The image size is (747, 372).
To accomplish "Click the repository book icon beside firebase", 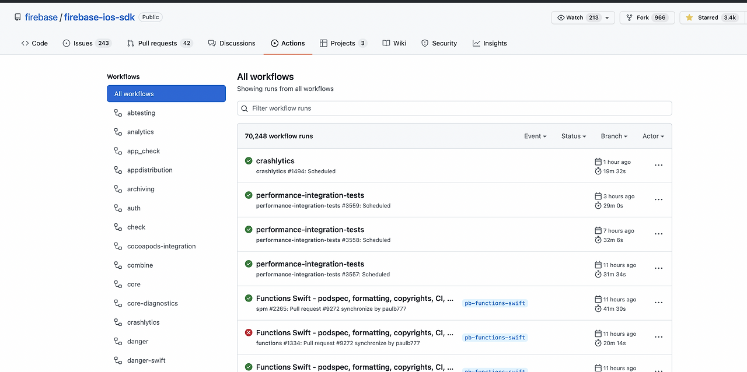I will (x=18, y=17).
